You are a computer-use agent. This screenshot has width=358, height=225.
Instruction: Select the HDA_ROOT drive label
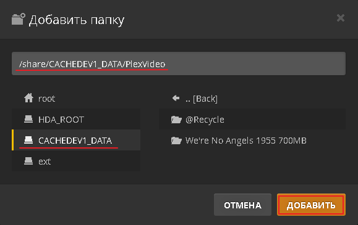[61, 120]
